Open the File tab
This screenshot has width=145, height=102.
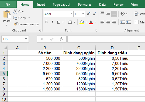click(8, 5)
